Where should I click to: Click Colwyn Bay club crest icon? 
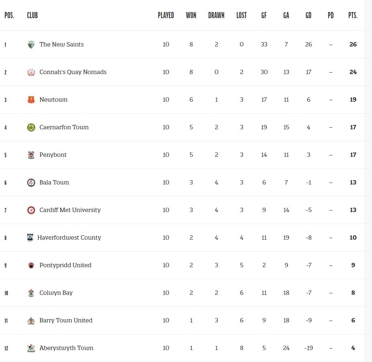[31, 293]
